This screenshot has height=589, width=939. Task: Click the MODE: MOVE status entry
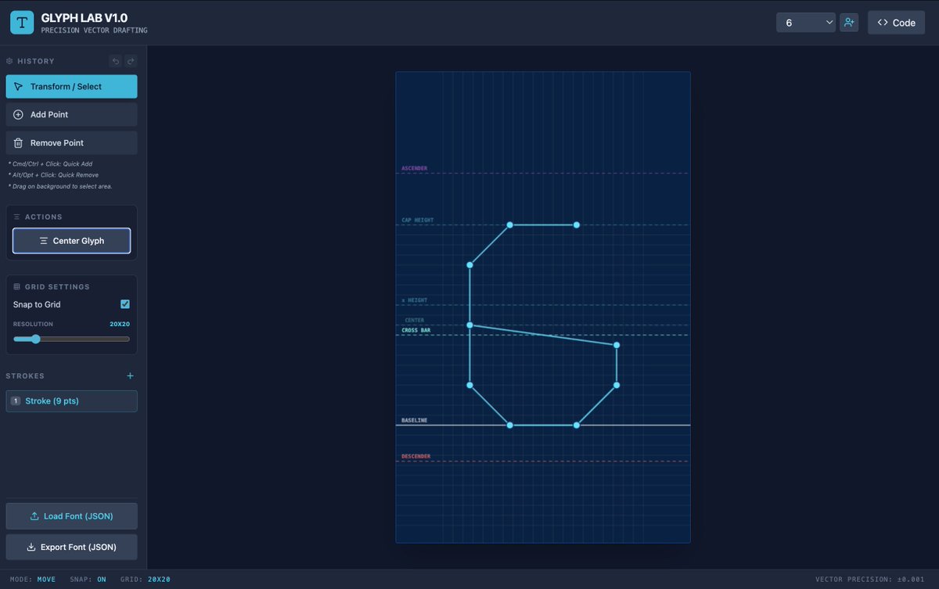(x=33, y=580)
